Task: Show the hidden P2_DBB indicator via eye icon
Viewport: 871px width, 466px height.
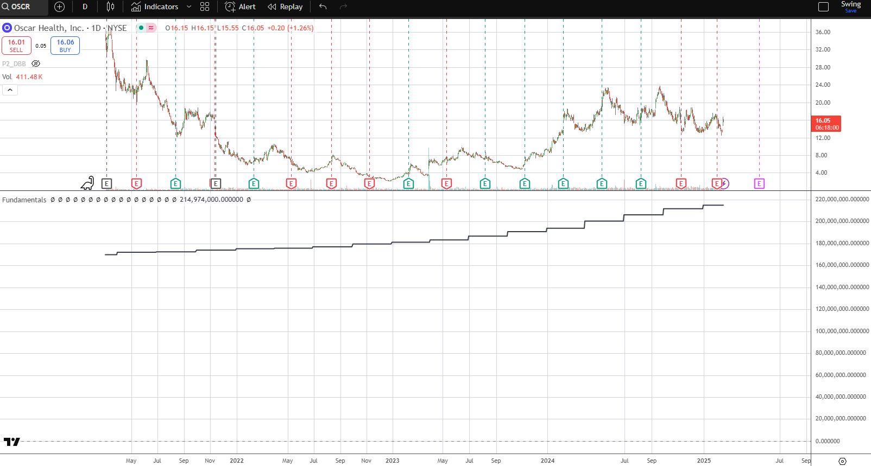Action: point(36,63)
